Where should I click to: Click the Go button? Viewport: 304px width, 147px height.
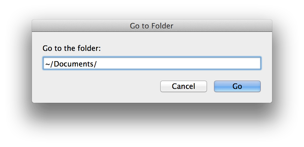click(237, 86)
